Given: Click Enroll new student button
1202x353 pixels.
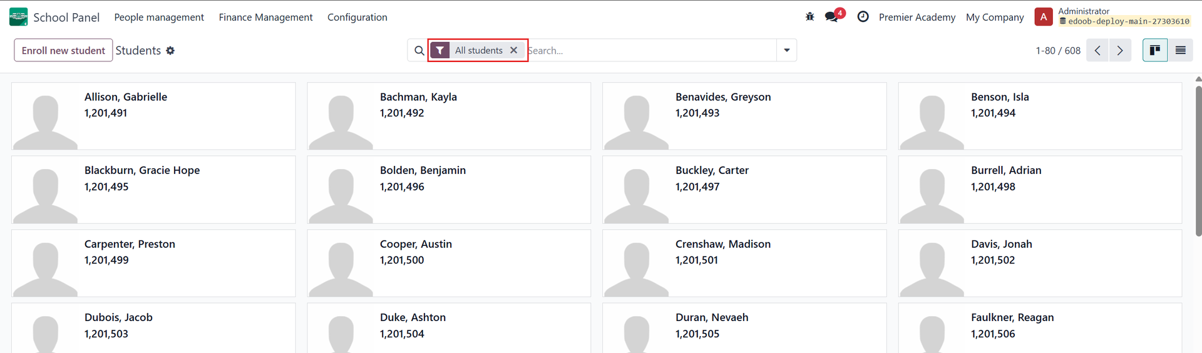Looking at the screenshot, I should coord(63,51).
